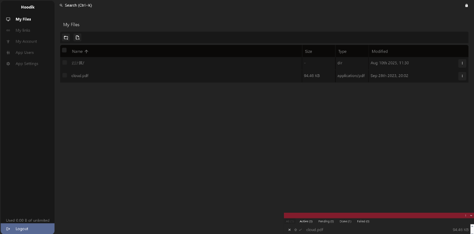Go to My Account page
The height and width of the screenshot is (234, 474).
point(27,42)
